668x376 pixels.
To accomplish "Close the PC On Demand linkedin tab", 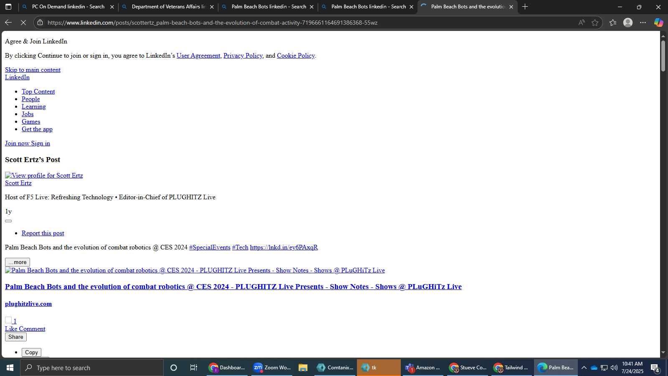I will coord(112,7).
